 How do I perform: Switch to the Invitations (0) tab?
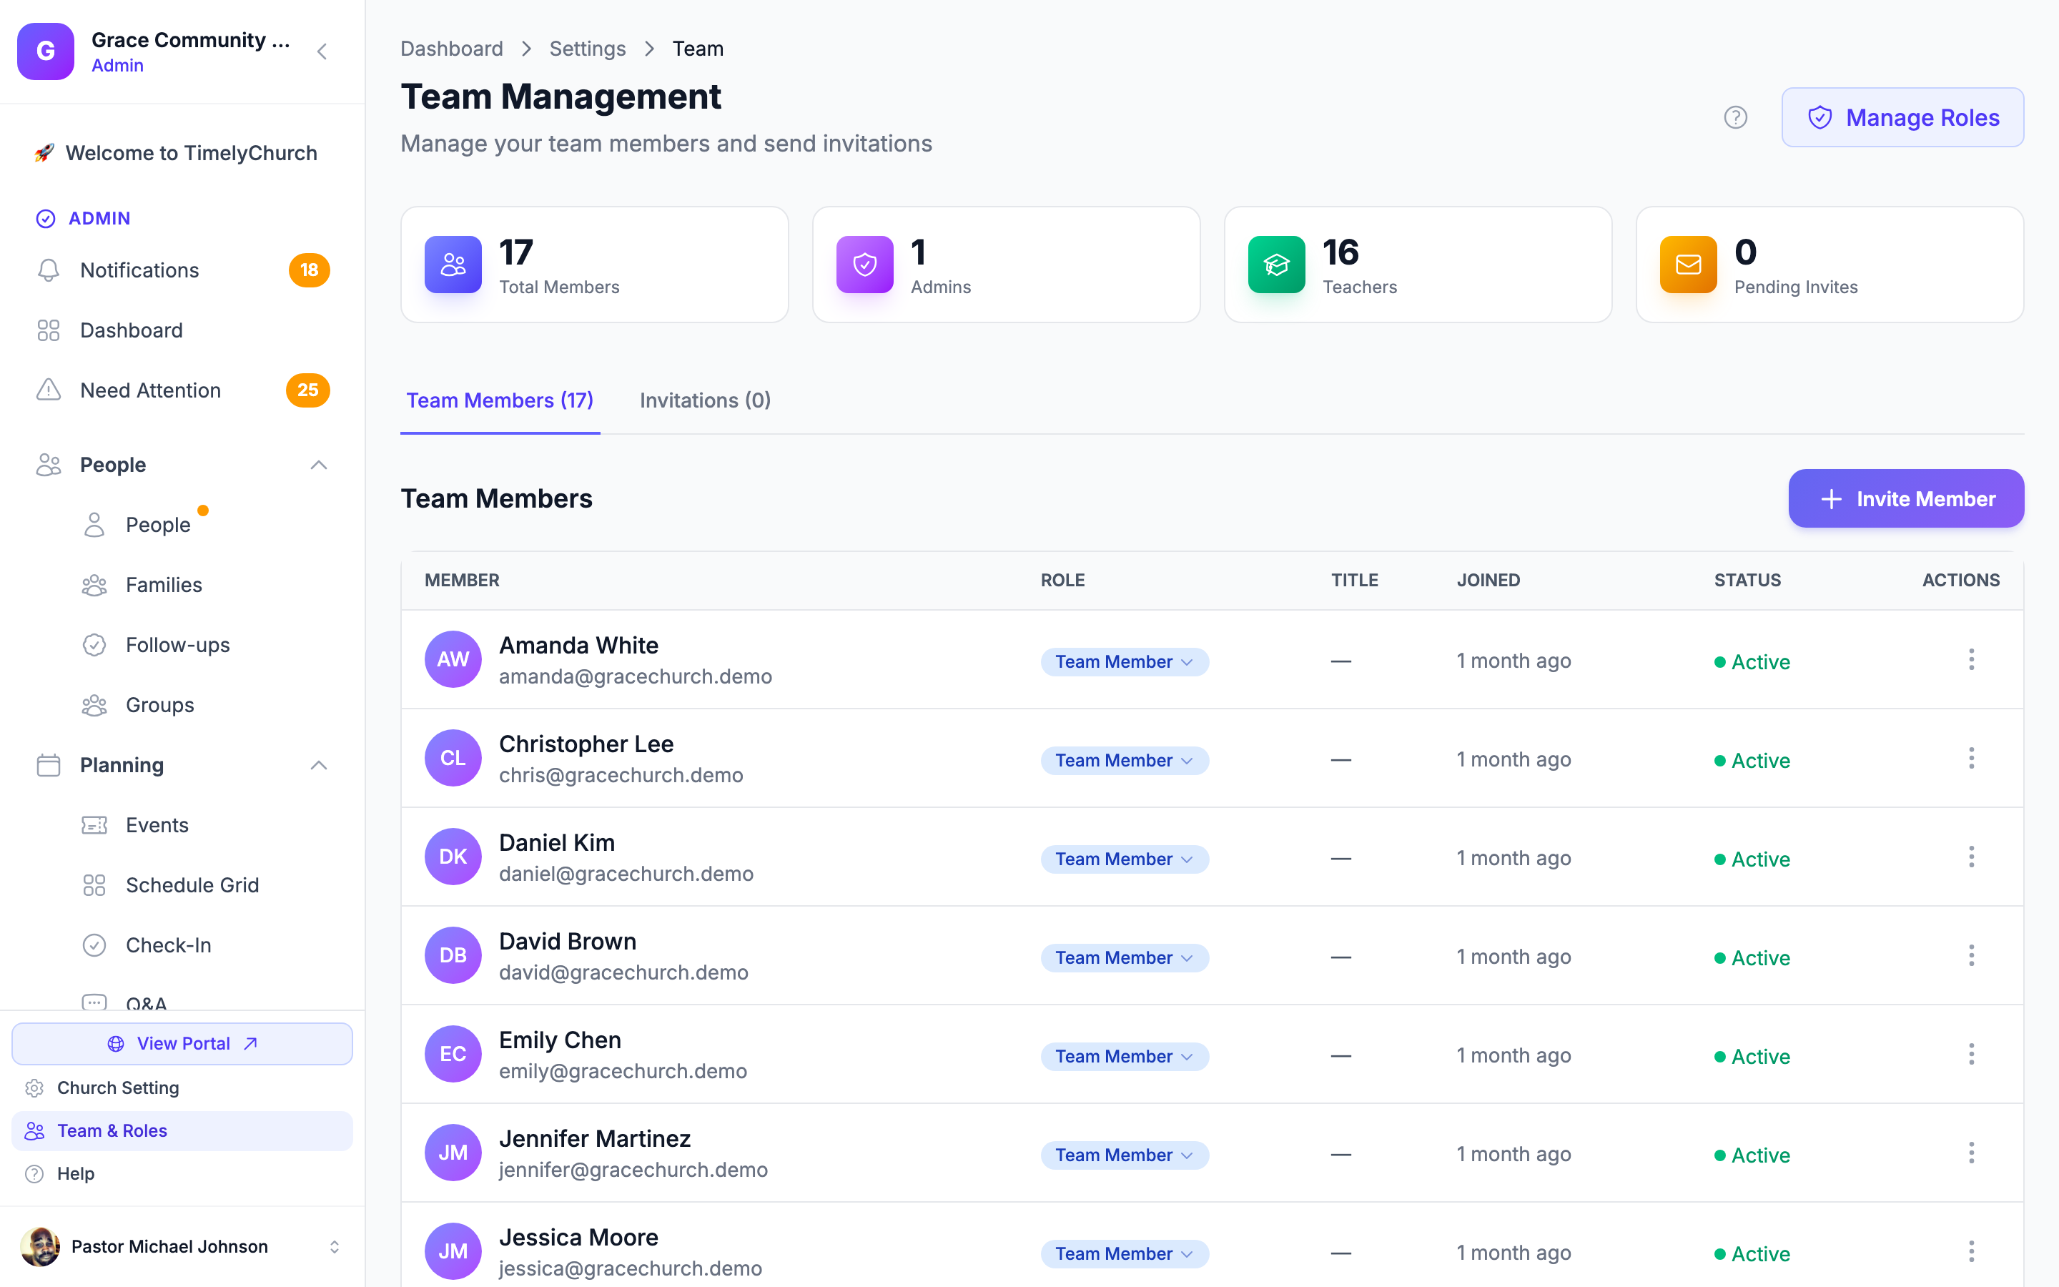706,400
